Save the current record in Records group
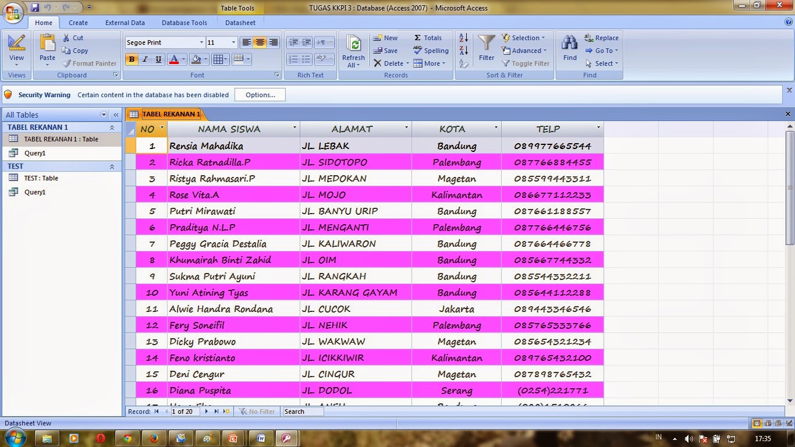 (x=385, y=51)
